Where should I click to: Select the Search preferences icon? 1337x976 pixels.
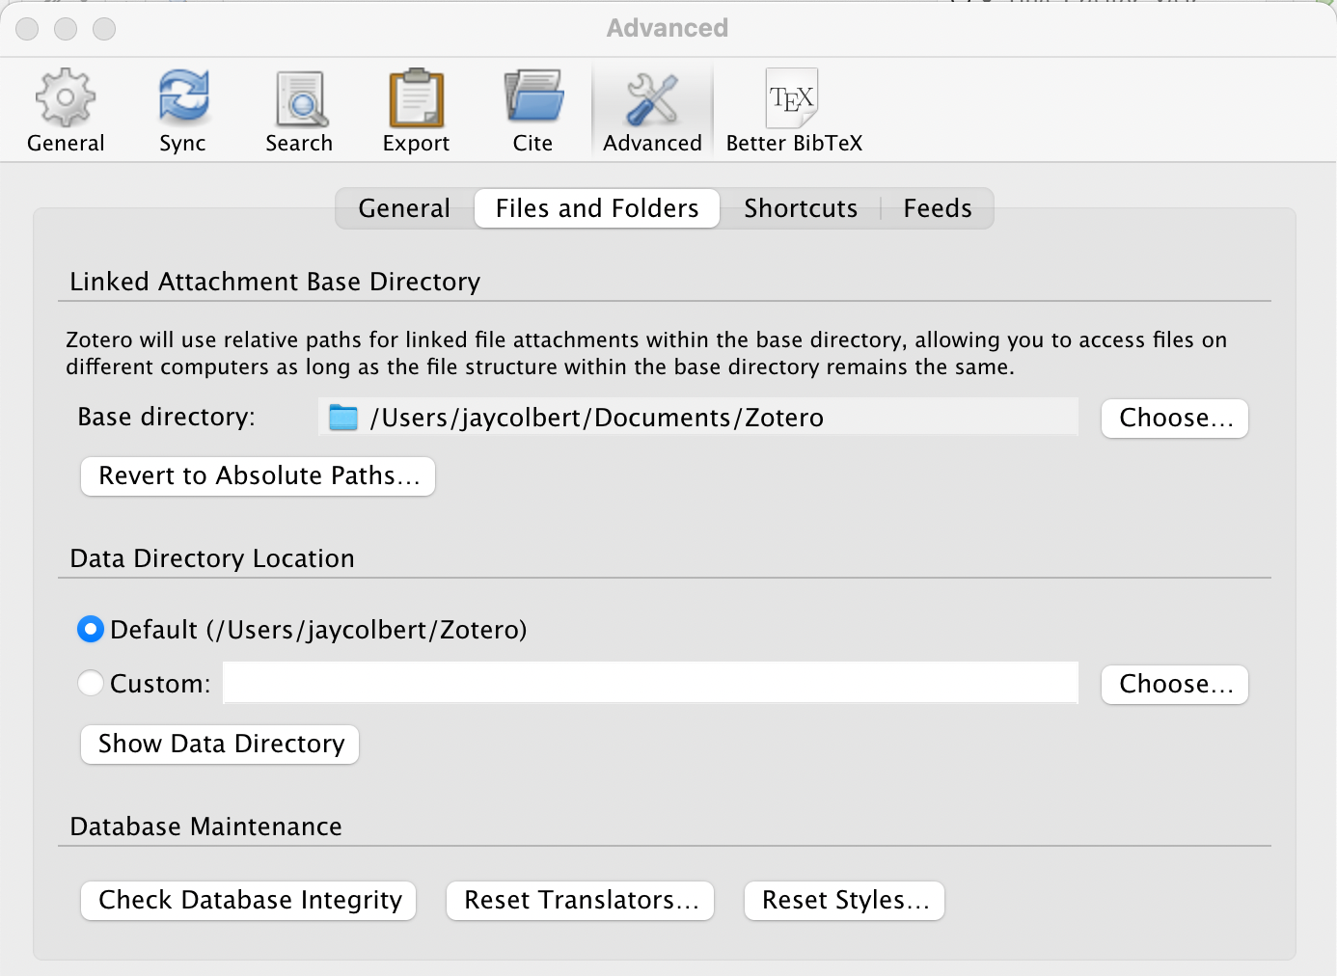pyautogui.click(x=299, y=108)
